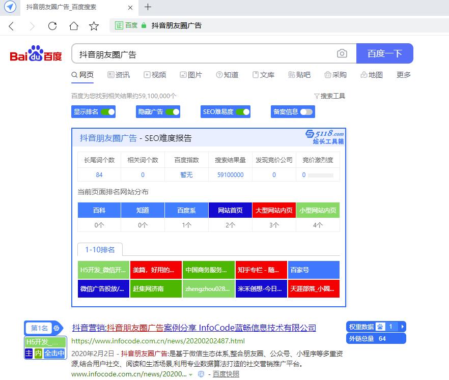Open dropdown arrow after infocode.com.cn url

coord(191,374)
